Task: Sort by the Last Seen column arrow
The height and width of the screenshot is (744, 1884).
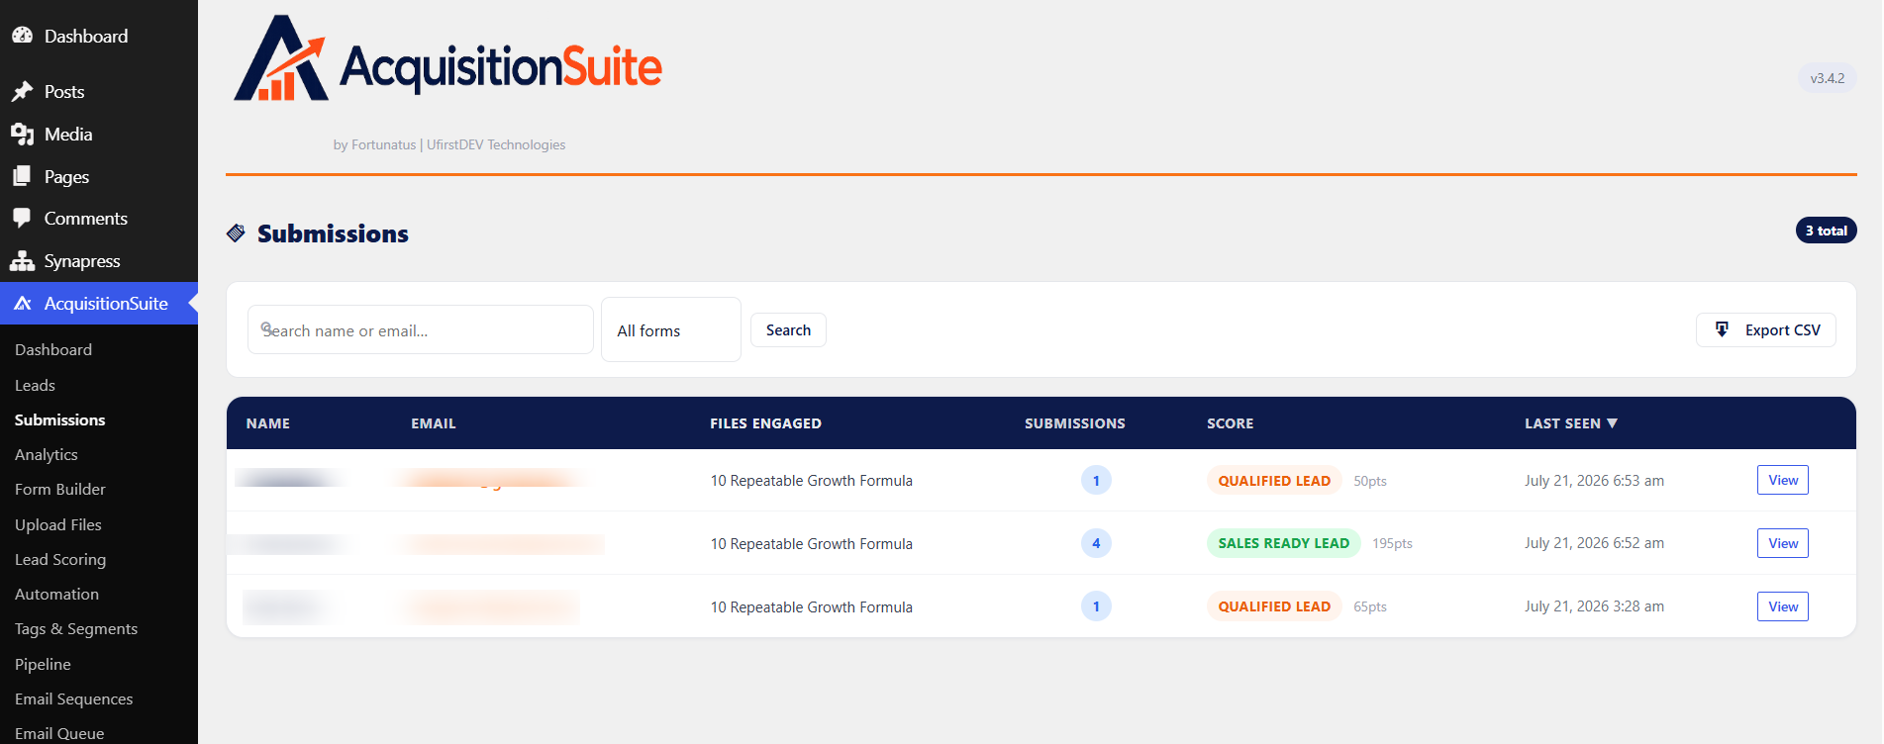Action: pos(1612,423)
